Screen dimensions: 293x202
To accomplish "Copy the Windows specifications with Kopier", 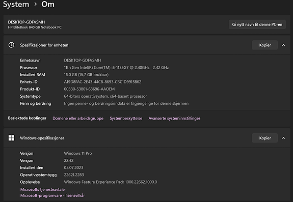I will pyautogui.click(x=264, y=138).
